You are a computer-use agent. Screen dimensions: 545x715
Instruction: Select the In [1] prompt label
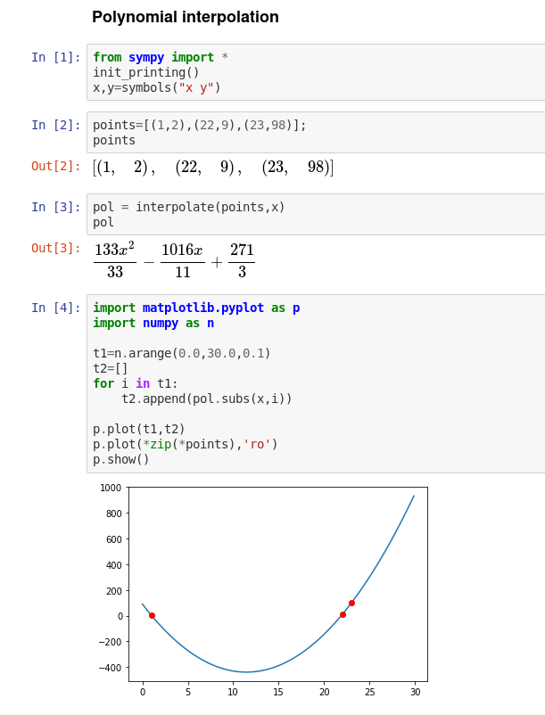(x=55, y=57)
